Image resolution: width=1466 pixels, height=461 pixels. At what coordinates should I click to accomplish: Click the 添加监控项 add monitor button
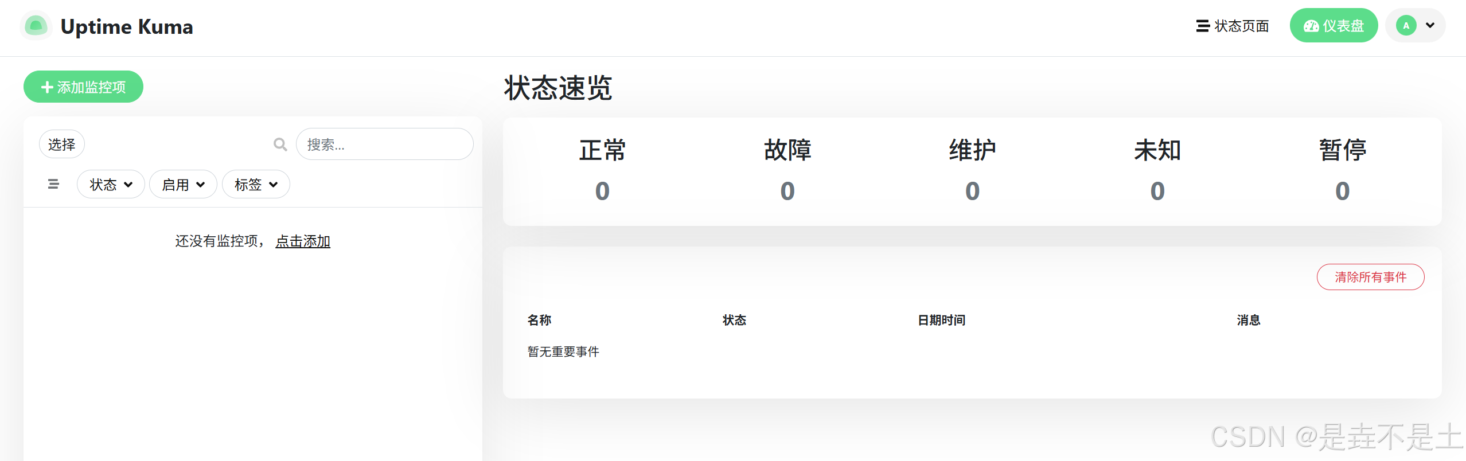tap(83, 87)
